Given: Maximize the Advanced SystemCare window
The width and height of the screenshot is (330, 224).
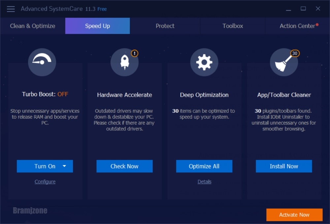Looking at the screenshot, I should [303, 9].
